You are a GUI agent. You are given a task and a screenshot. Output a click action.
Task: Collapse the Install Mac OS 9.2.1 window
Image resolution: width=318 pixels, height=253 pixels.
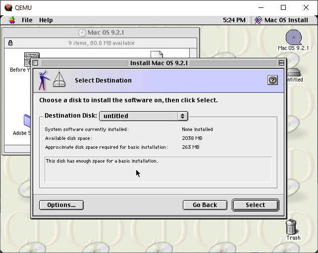(x=281, y=63)
